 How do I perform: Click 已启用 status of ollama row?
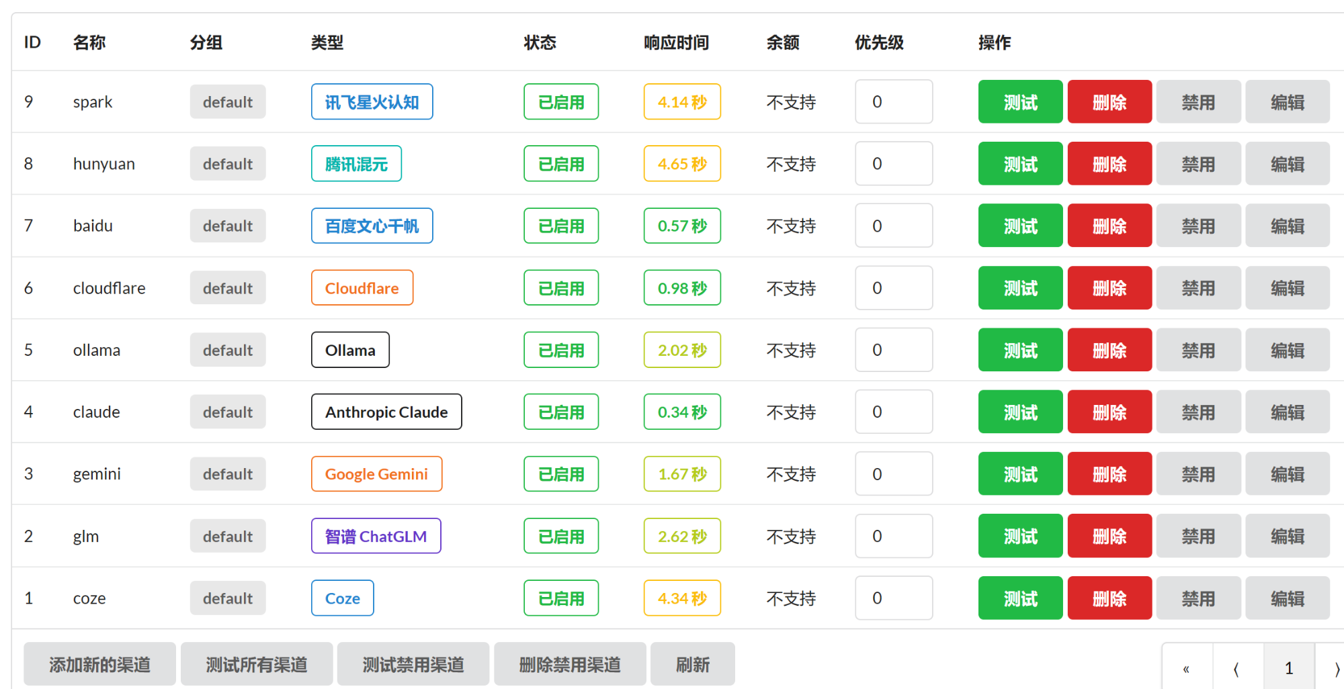(x=561, y=350)
